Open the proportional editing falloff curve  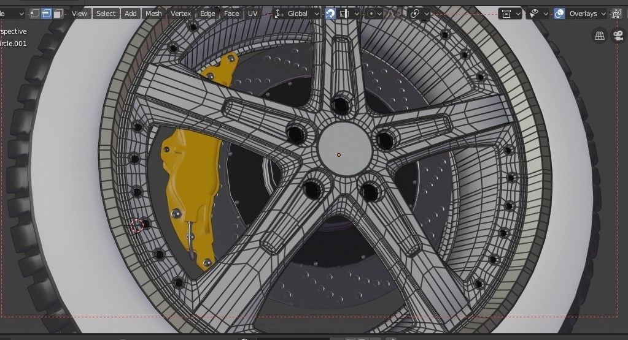point(388,13)
